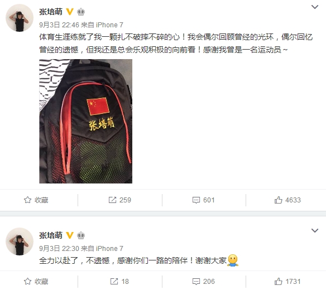Like the first post with 4633 likes
Screen dimensions: 326x290
(287, 200)
